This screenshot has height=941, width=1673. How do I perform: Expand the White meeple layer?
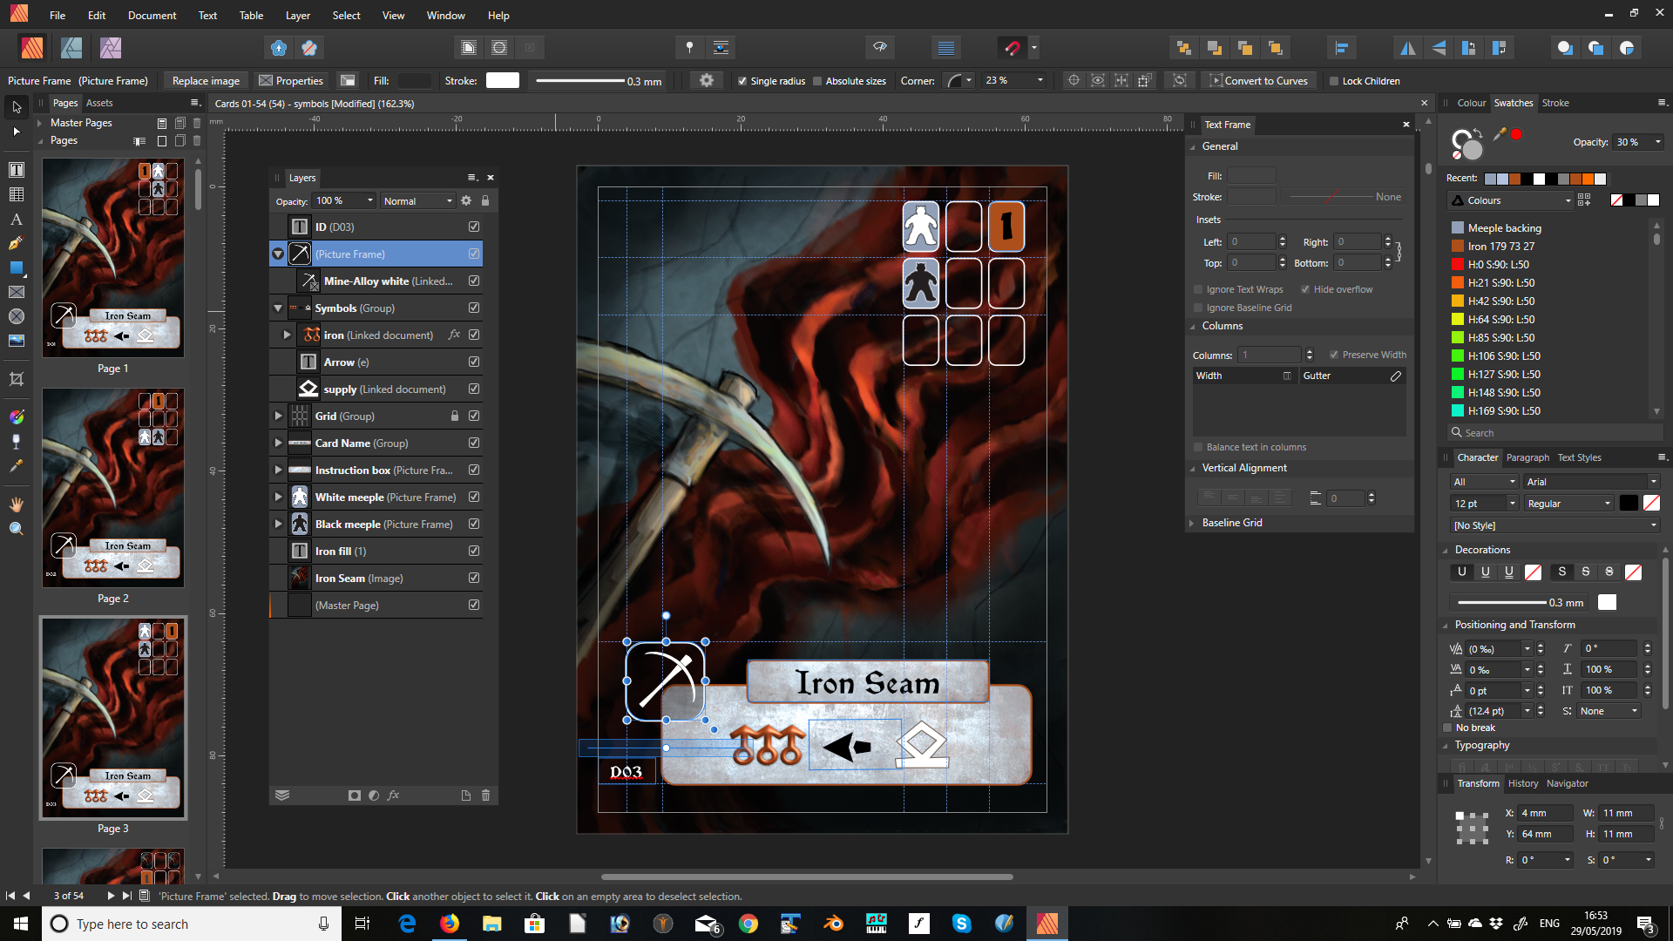click(x=278, y=497)
